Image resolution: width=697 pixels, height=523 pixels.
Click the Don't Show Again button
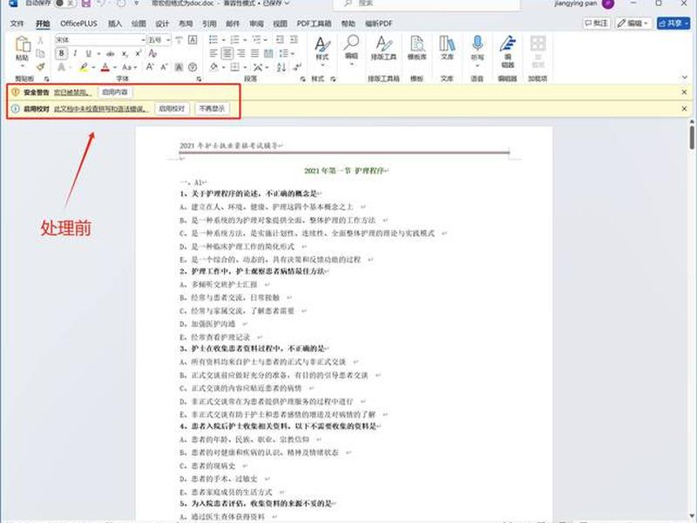tap(212, 108)
